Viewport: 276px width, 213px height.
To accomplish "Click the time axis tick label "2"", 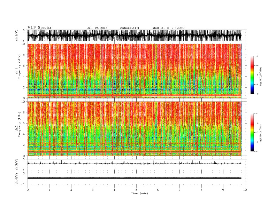I will pyautogui.click(x=71, y=190).
